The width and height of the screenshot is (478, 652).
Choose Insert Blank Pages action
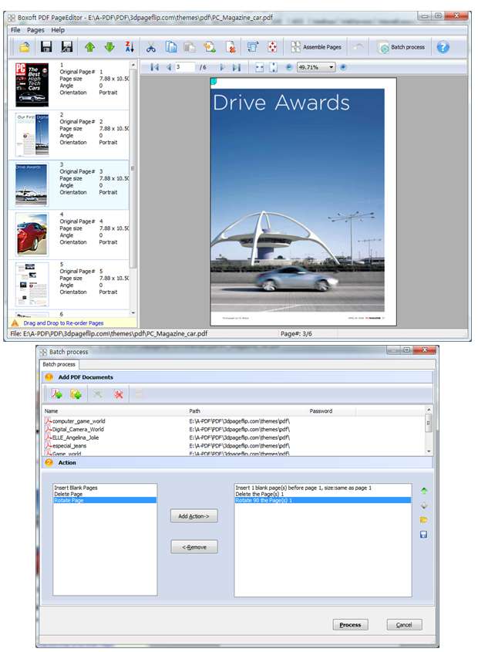(105, 488)
